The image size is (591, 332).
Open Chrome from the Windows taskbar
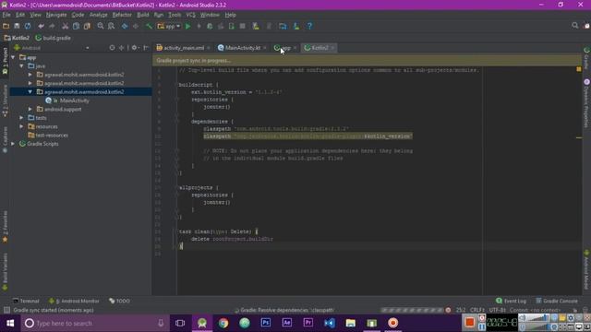pos(223,323)
